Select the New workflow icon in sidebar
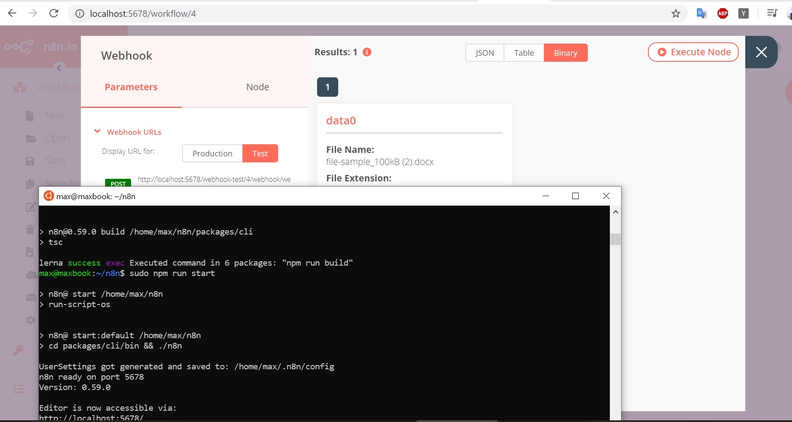 29,115
